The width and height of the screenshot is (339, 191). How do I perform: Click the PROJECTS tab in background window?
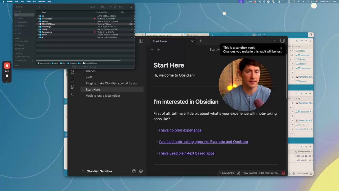(197, 35)
